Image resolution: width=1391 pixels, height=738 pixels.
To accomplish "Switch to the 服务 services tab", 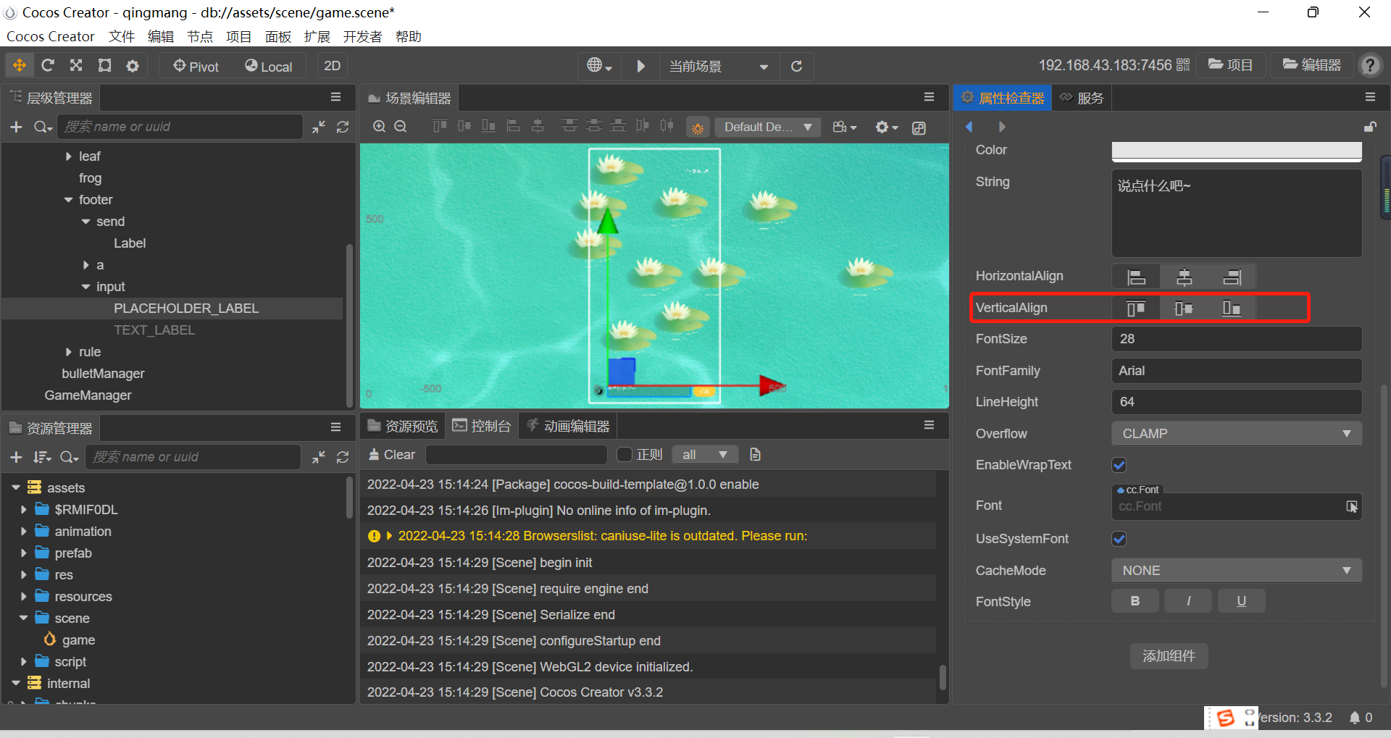I will pyautogui.click(x=1082, y=98).
